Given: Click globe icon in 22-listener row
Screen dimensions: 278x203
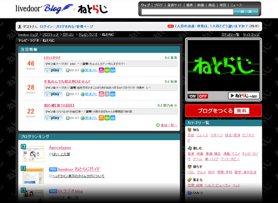Looking at the screenshot, I should coord(83,118).
